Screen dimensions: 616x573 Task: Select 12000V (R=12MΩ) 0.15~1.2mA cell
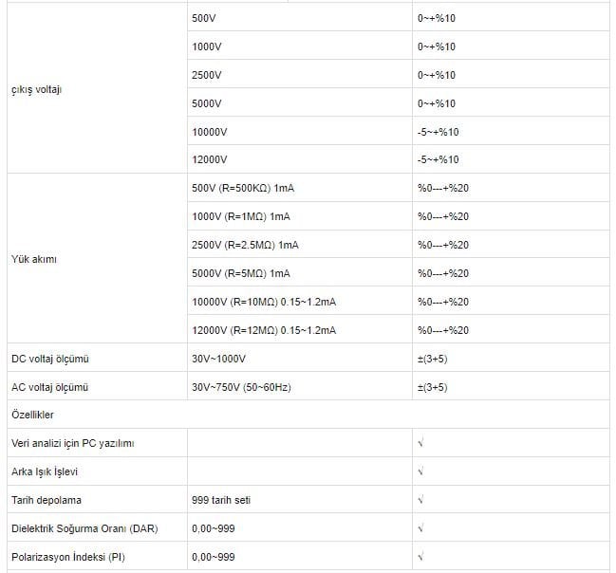pos(300,330)
